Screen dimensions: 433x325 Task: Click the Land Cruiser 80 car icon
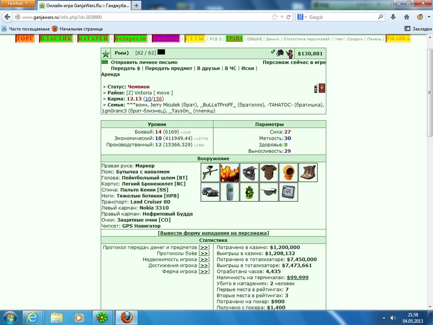210,192
